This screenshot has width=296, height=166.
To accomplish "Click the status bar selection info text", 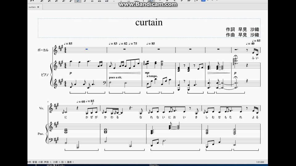I will 51,162.
